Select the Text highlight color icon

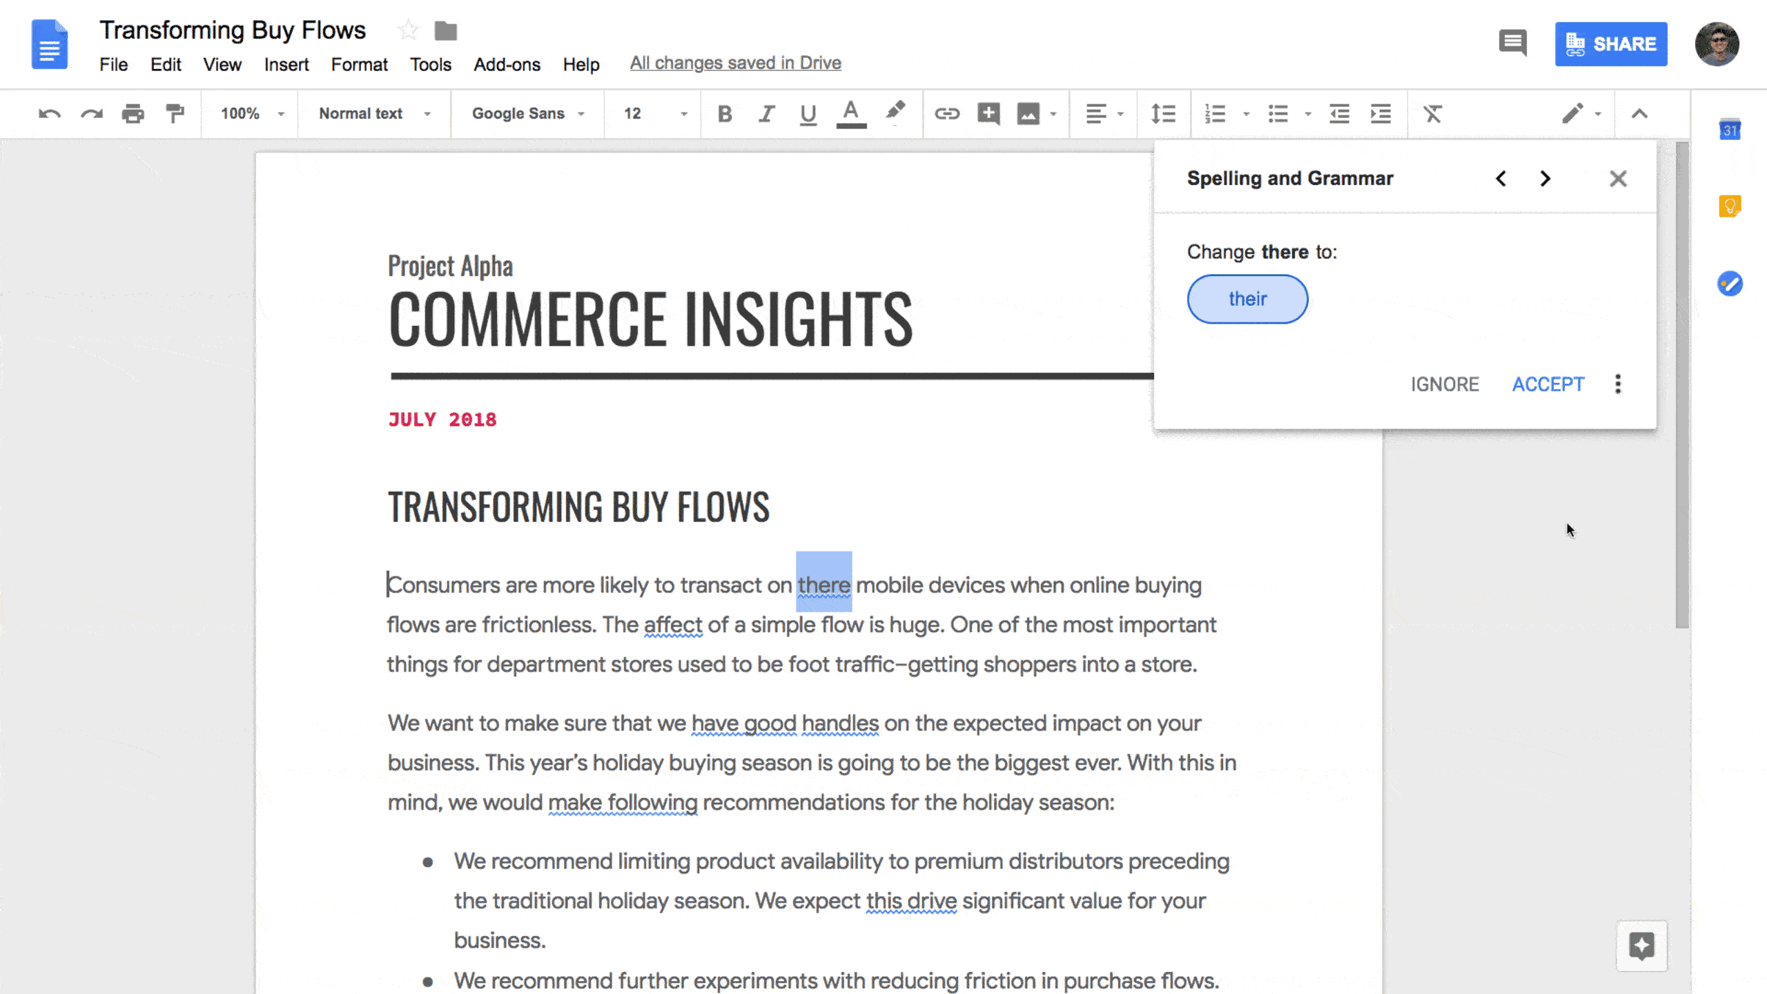point(895,113)
